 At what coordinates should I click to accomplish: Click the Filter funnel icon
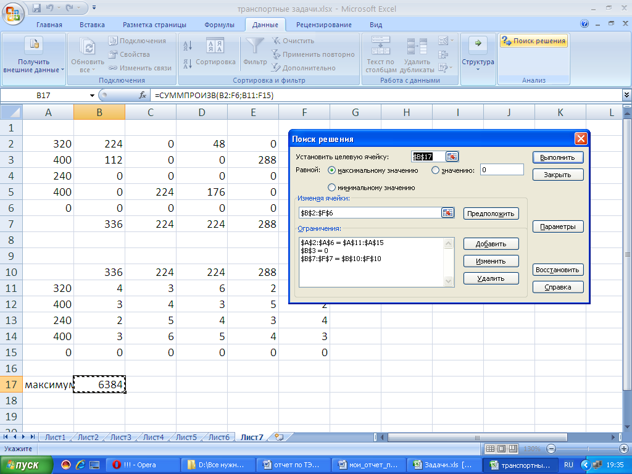point(255,46)
